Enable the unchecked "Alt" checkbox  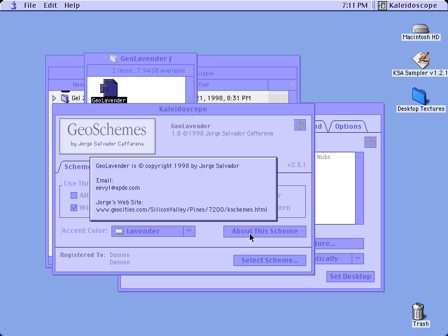coord(74,195)
